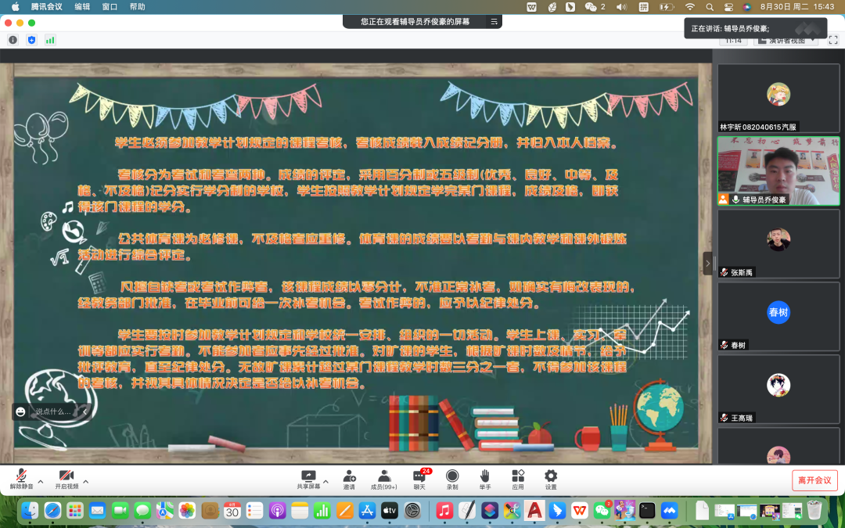Open the 编辑 menu in menu bar
The width and height of the screenshot is (845, 528).
point(82,6)
